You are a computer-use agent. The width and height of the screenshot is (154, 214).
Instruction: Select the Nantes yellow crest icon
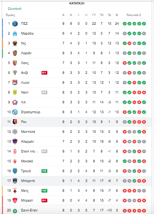(x=15, y=92)
